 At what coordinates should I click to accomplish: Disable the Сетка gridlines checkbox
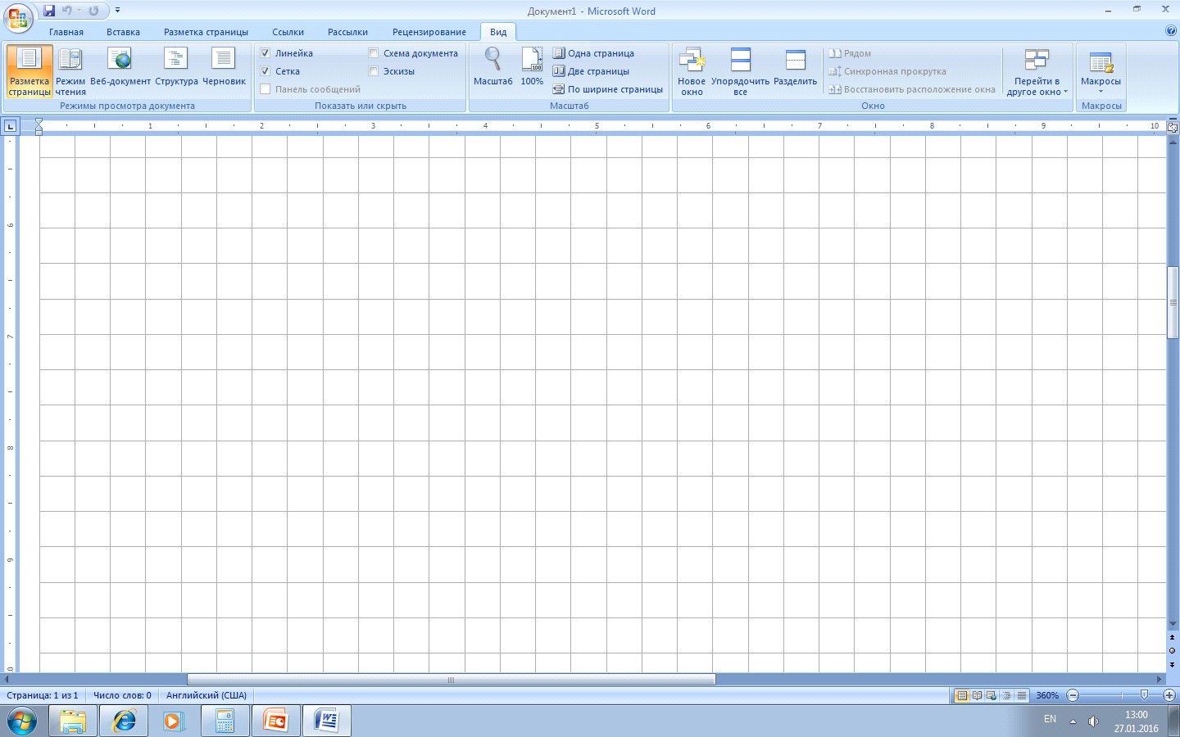tap(265, 71)
